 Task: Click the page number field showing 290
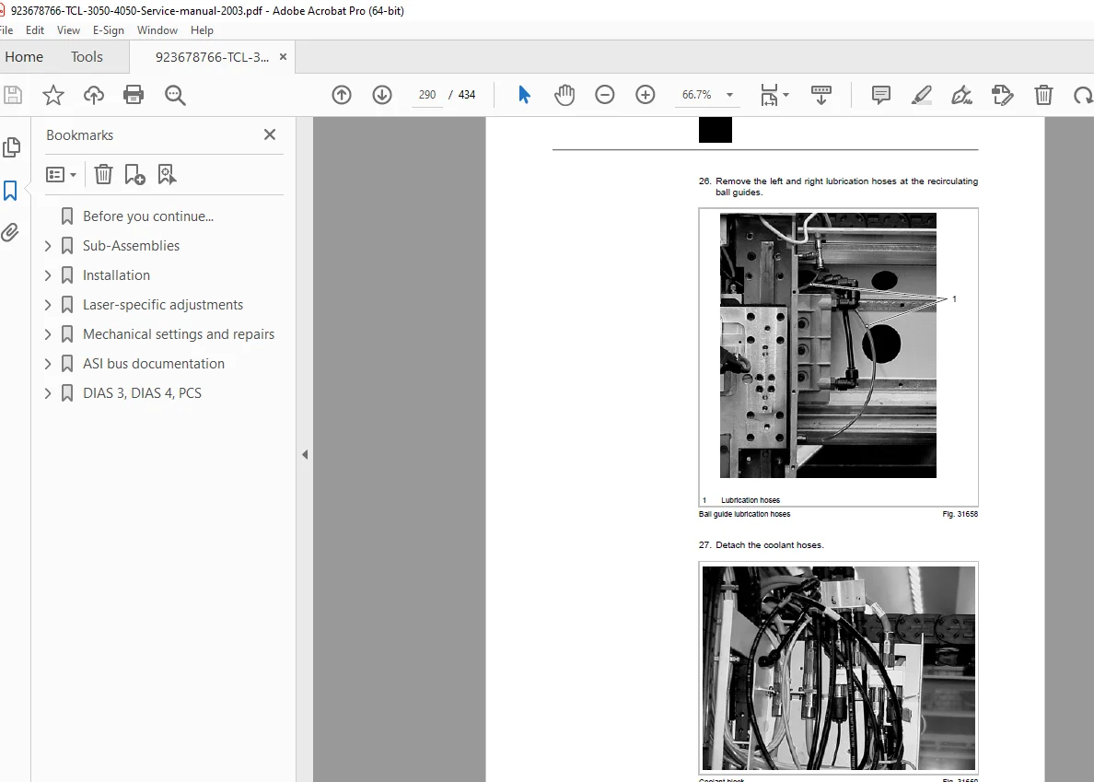pyautogui.click(x=427, y=95)
